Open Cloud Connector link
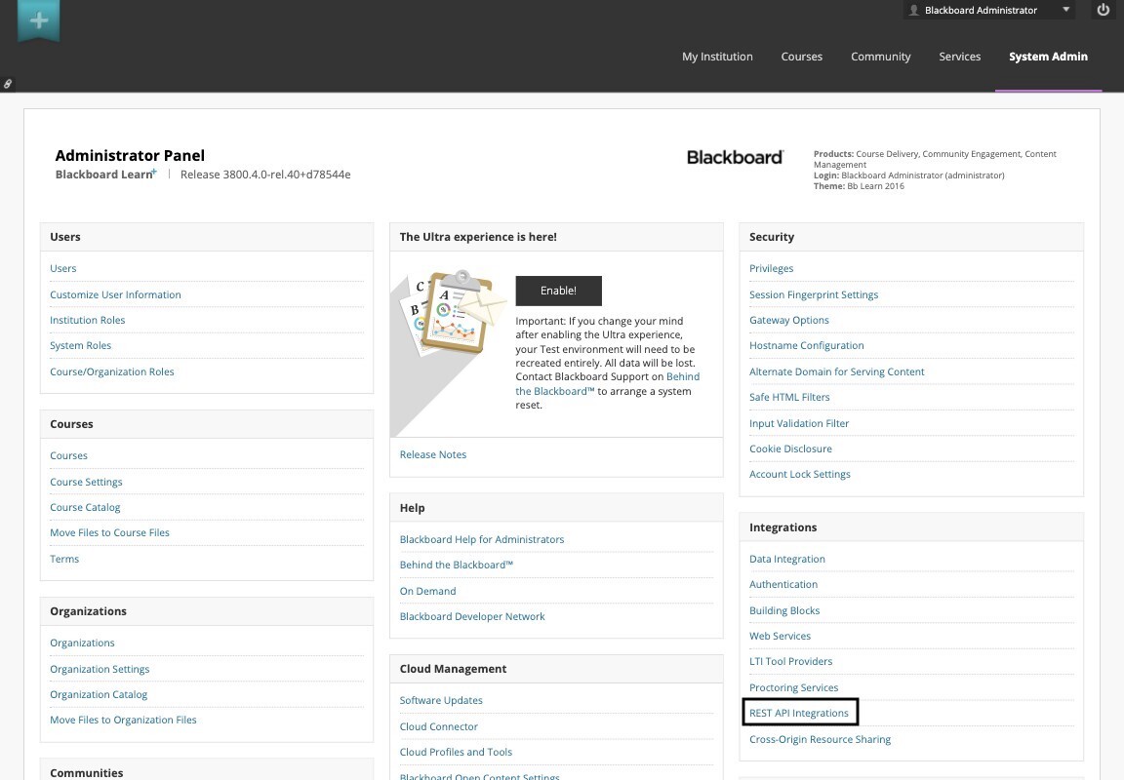1124x780 pixels. [439, 726]
